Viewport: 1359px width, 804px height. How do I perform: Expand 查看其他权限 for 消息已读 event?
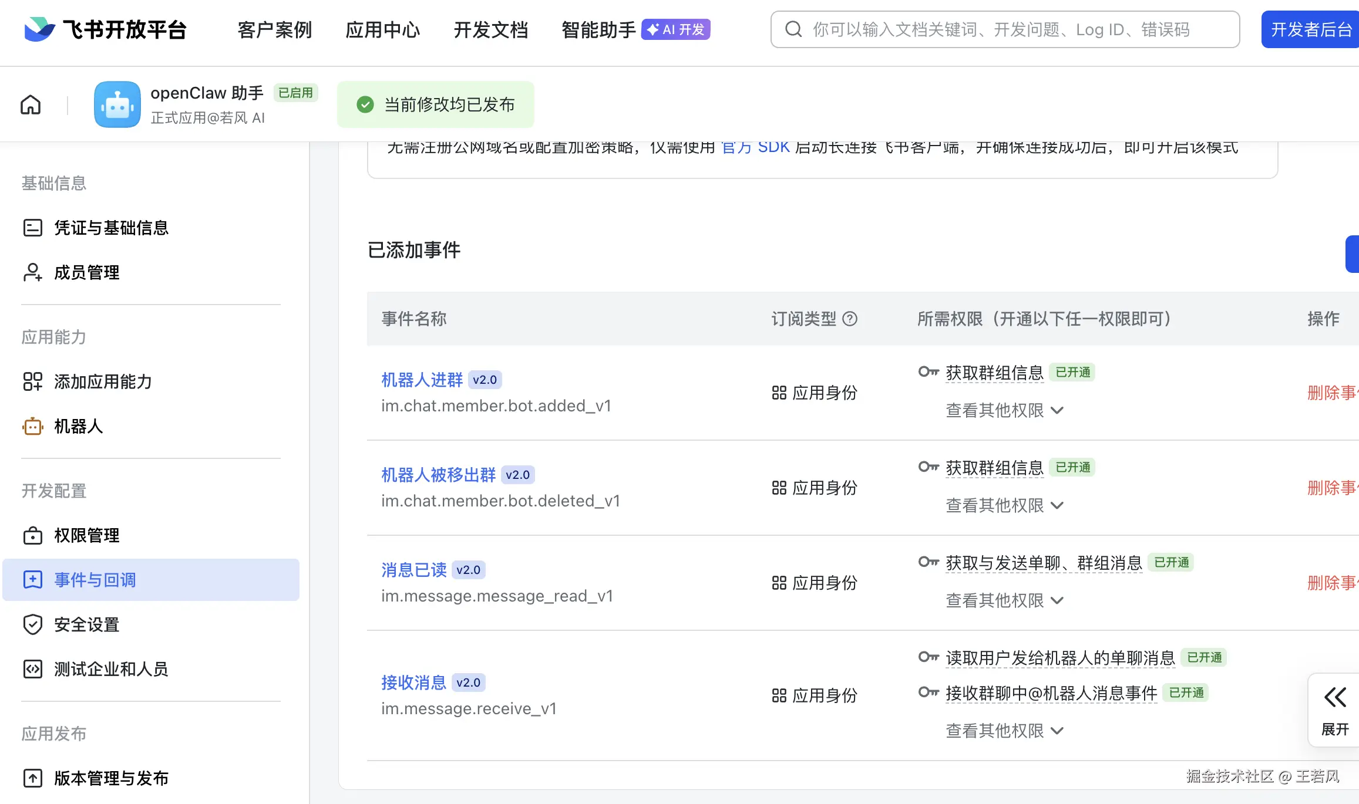1004,600
